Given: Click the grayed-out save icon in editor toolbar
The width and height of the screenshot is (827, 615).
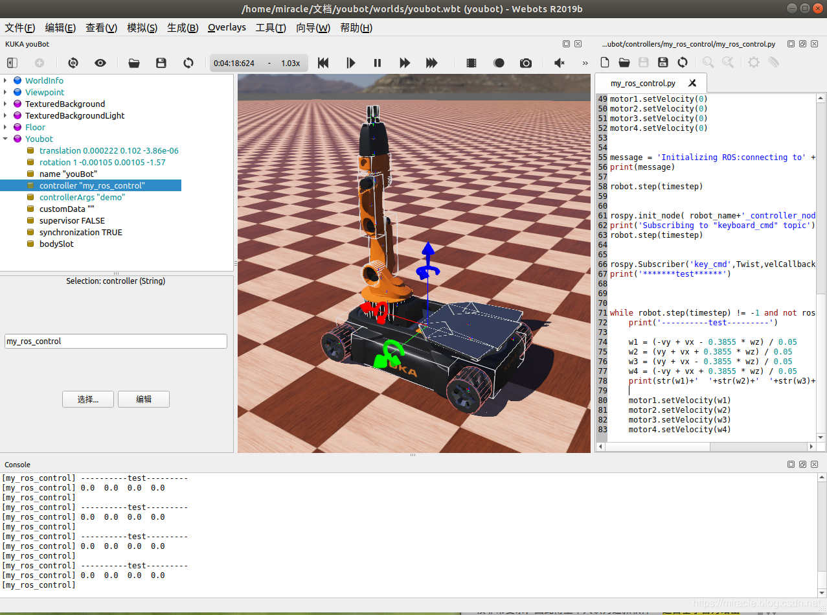Looking at the screenshot, I should tap(644, 62).
